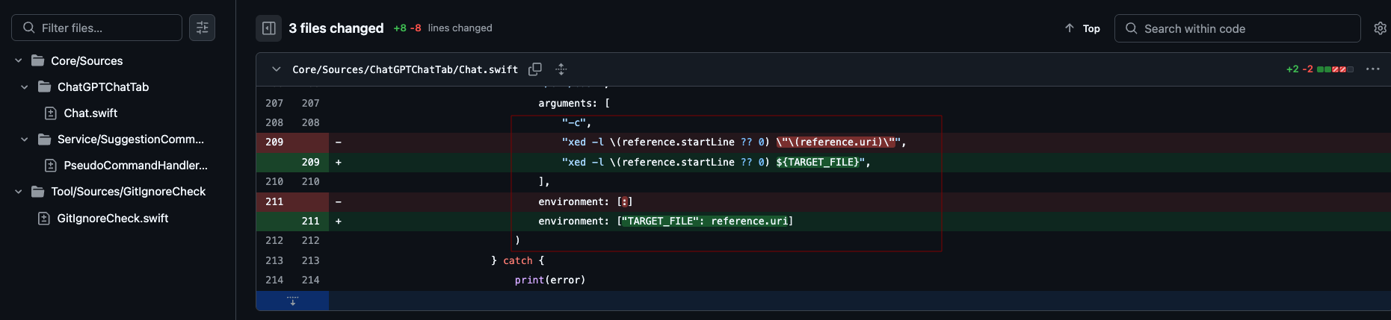Viewport: 1391px width, 320px height.
Task: Click the 'catch' keyword on line 213
Action: (518, 260)
